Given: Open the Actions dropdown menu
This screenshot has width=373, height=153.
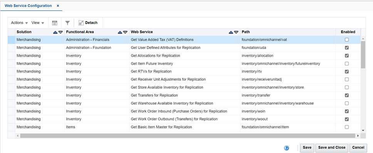Looking at the screenshot, I should tap(20, 23).
